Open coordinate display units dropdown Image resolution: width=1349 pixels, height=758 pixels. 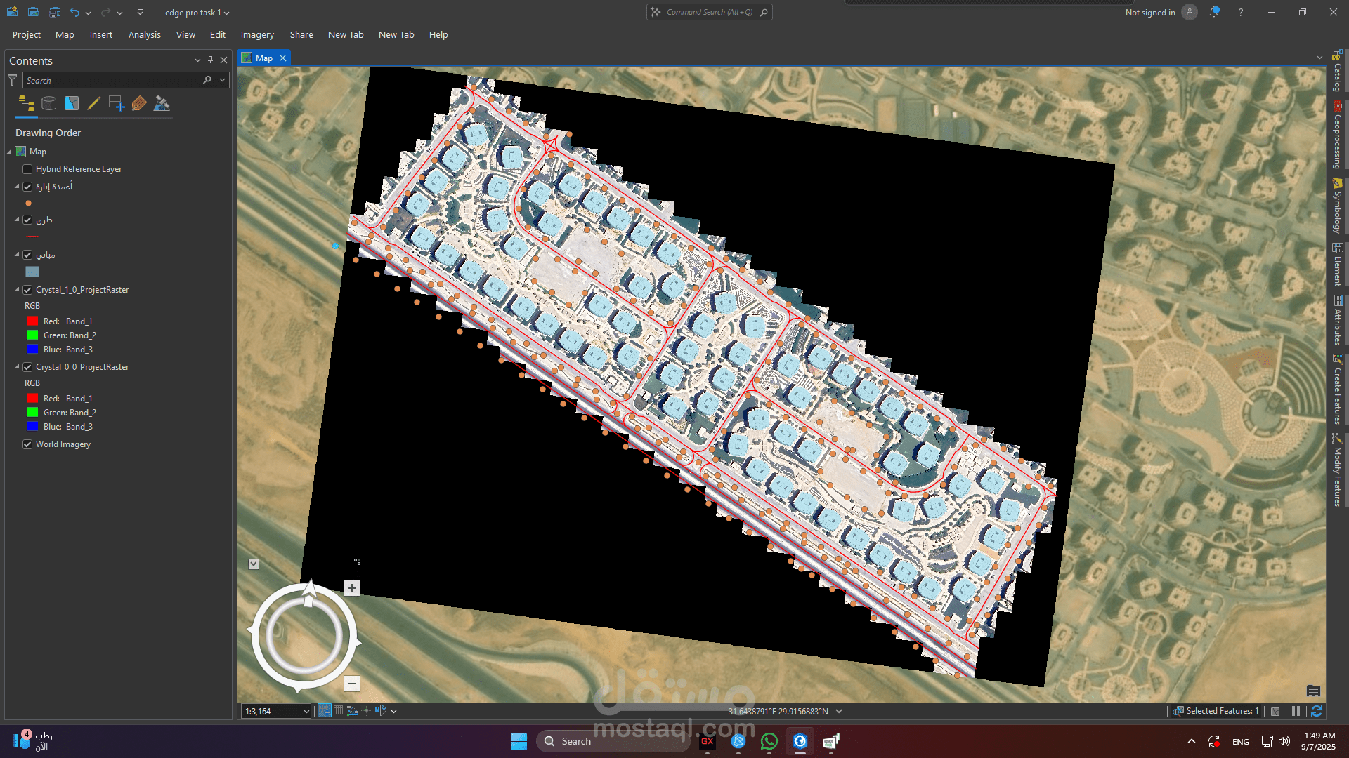839,712
